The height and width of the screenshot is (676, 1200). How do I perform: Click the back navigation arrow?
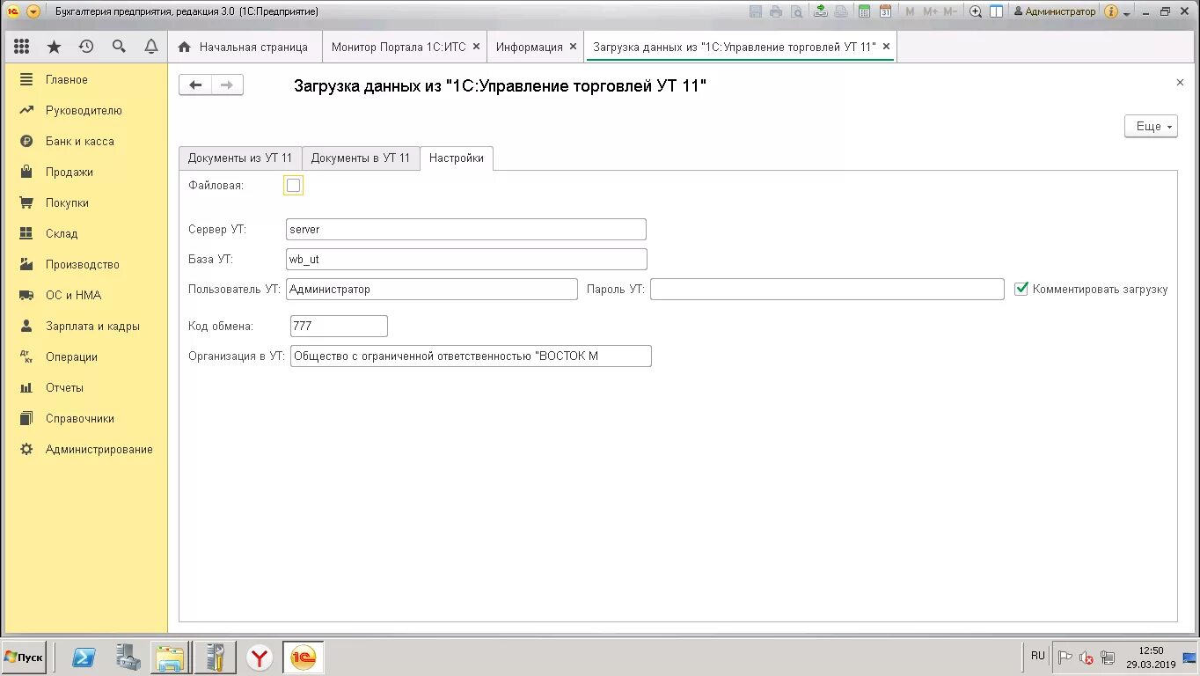tap(195, 84)
